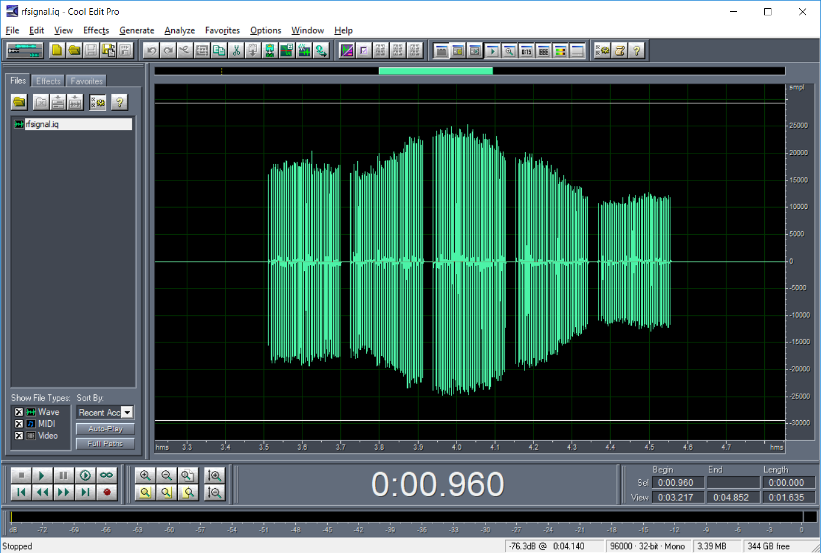Zoom out vertically with the arrow-minus magnifier
The width and height of the screenshot is (821, 553).
(214, 492)
